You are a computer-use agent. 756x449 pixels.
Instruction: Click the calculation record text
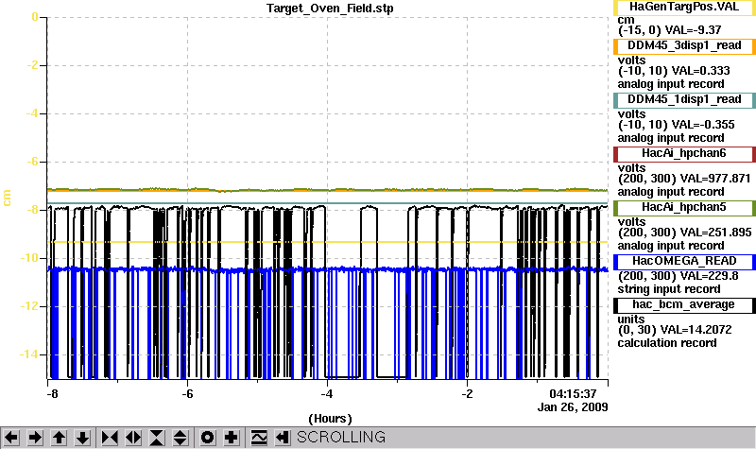click(x=667, y=343)
